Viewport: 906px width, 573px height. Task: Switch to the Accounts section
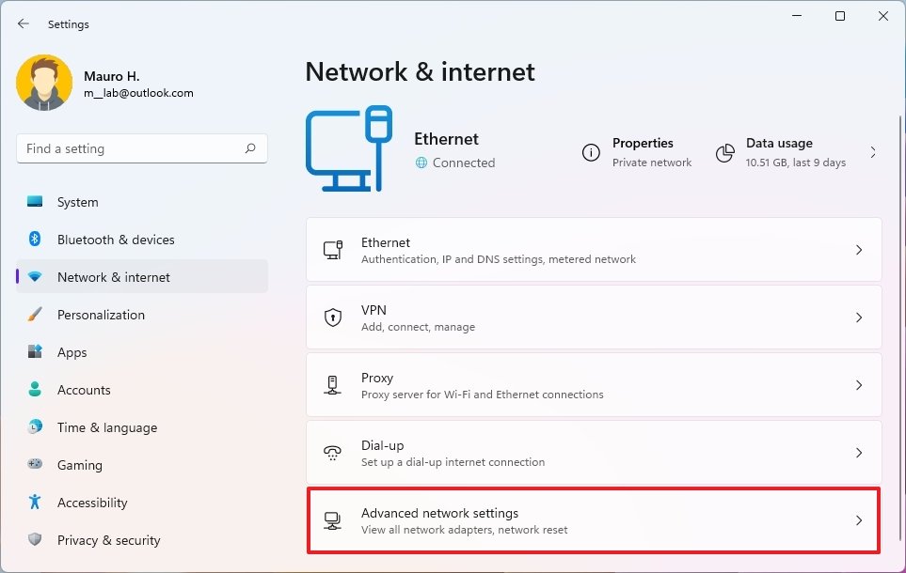pyautogui.click(x=85, y=390)
